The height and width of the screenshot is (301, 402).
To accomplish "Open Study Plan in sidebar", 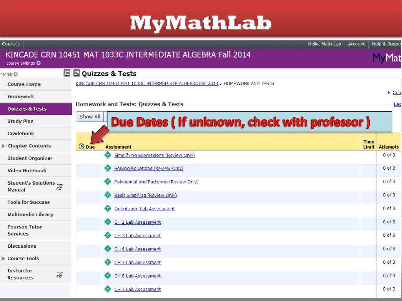I will click(36, 121).
